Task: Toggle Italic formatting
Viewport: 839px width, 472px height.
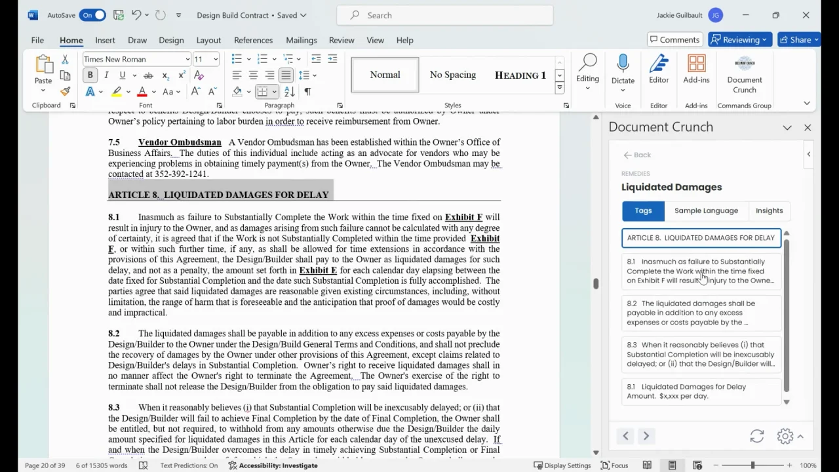Action: point(106,75)
